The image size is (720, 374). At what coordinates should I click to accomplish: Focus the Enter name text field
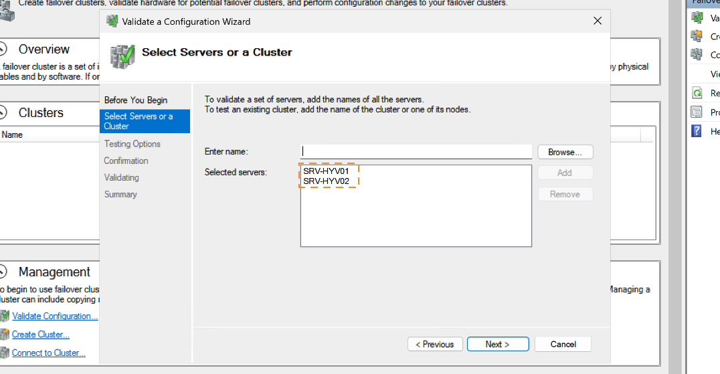[416, 152]
